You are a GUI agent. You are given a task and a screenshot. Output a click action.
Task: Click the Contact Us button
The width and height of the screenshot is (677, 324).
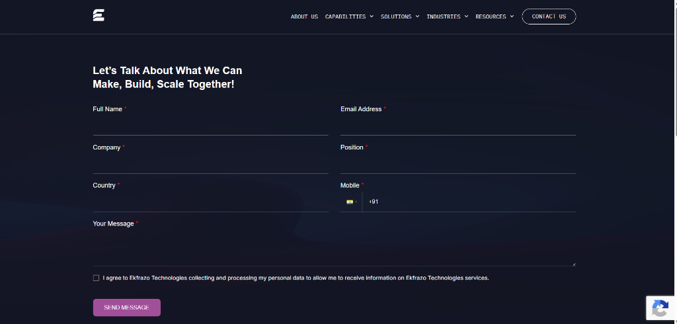(549, 17)
